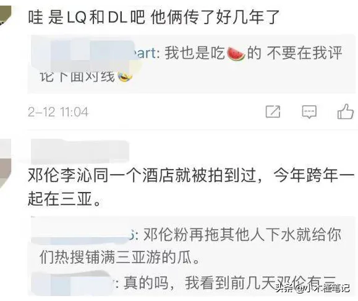Tap the laughing-crying emoji in reply
Viewport: 358px width, 301px height.
(x=125, y=77)
